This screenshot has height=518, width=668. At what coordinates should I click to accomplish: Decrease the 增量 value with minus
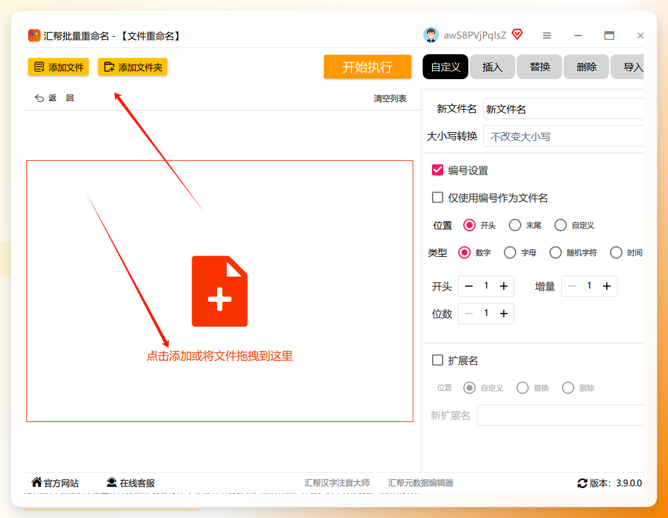click(x=572, y=286)
